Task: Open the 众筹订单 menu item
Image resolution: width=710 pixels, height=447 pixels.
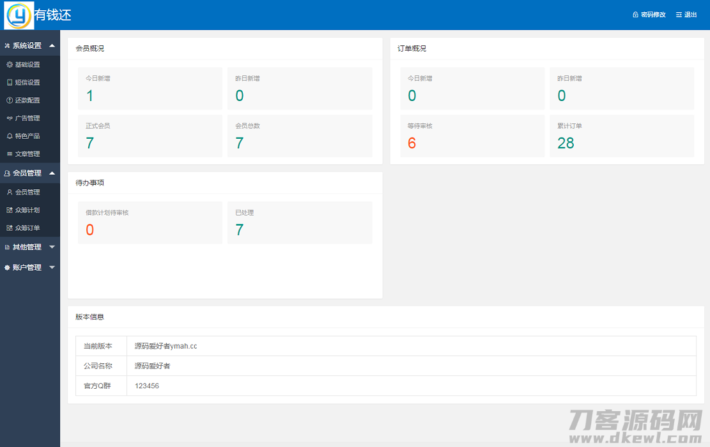Action: coord(27,228)
